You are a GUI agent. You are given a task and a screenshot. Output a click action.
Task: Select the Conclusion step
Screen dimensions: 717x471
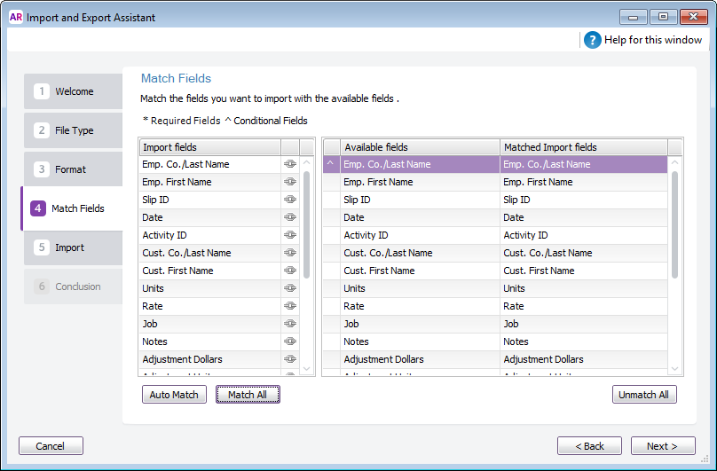pos(73,287)
